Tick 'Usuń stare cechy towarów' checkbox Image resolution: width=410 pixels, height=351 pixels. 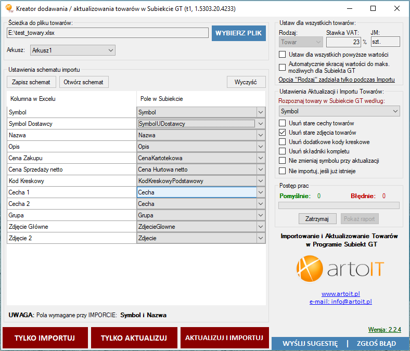pos(282,123)
